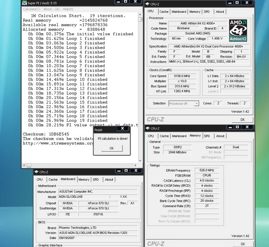Click Super PI vertical scrollbar thumb
The width and height of the screenshot is (269, 247).
coord(140,19)
